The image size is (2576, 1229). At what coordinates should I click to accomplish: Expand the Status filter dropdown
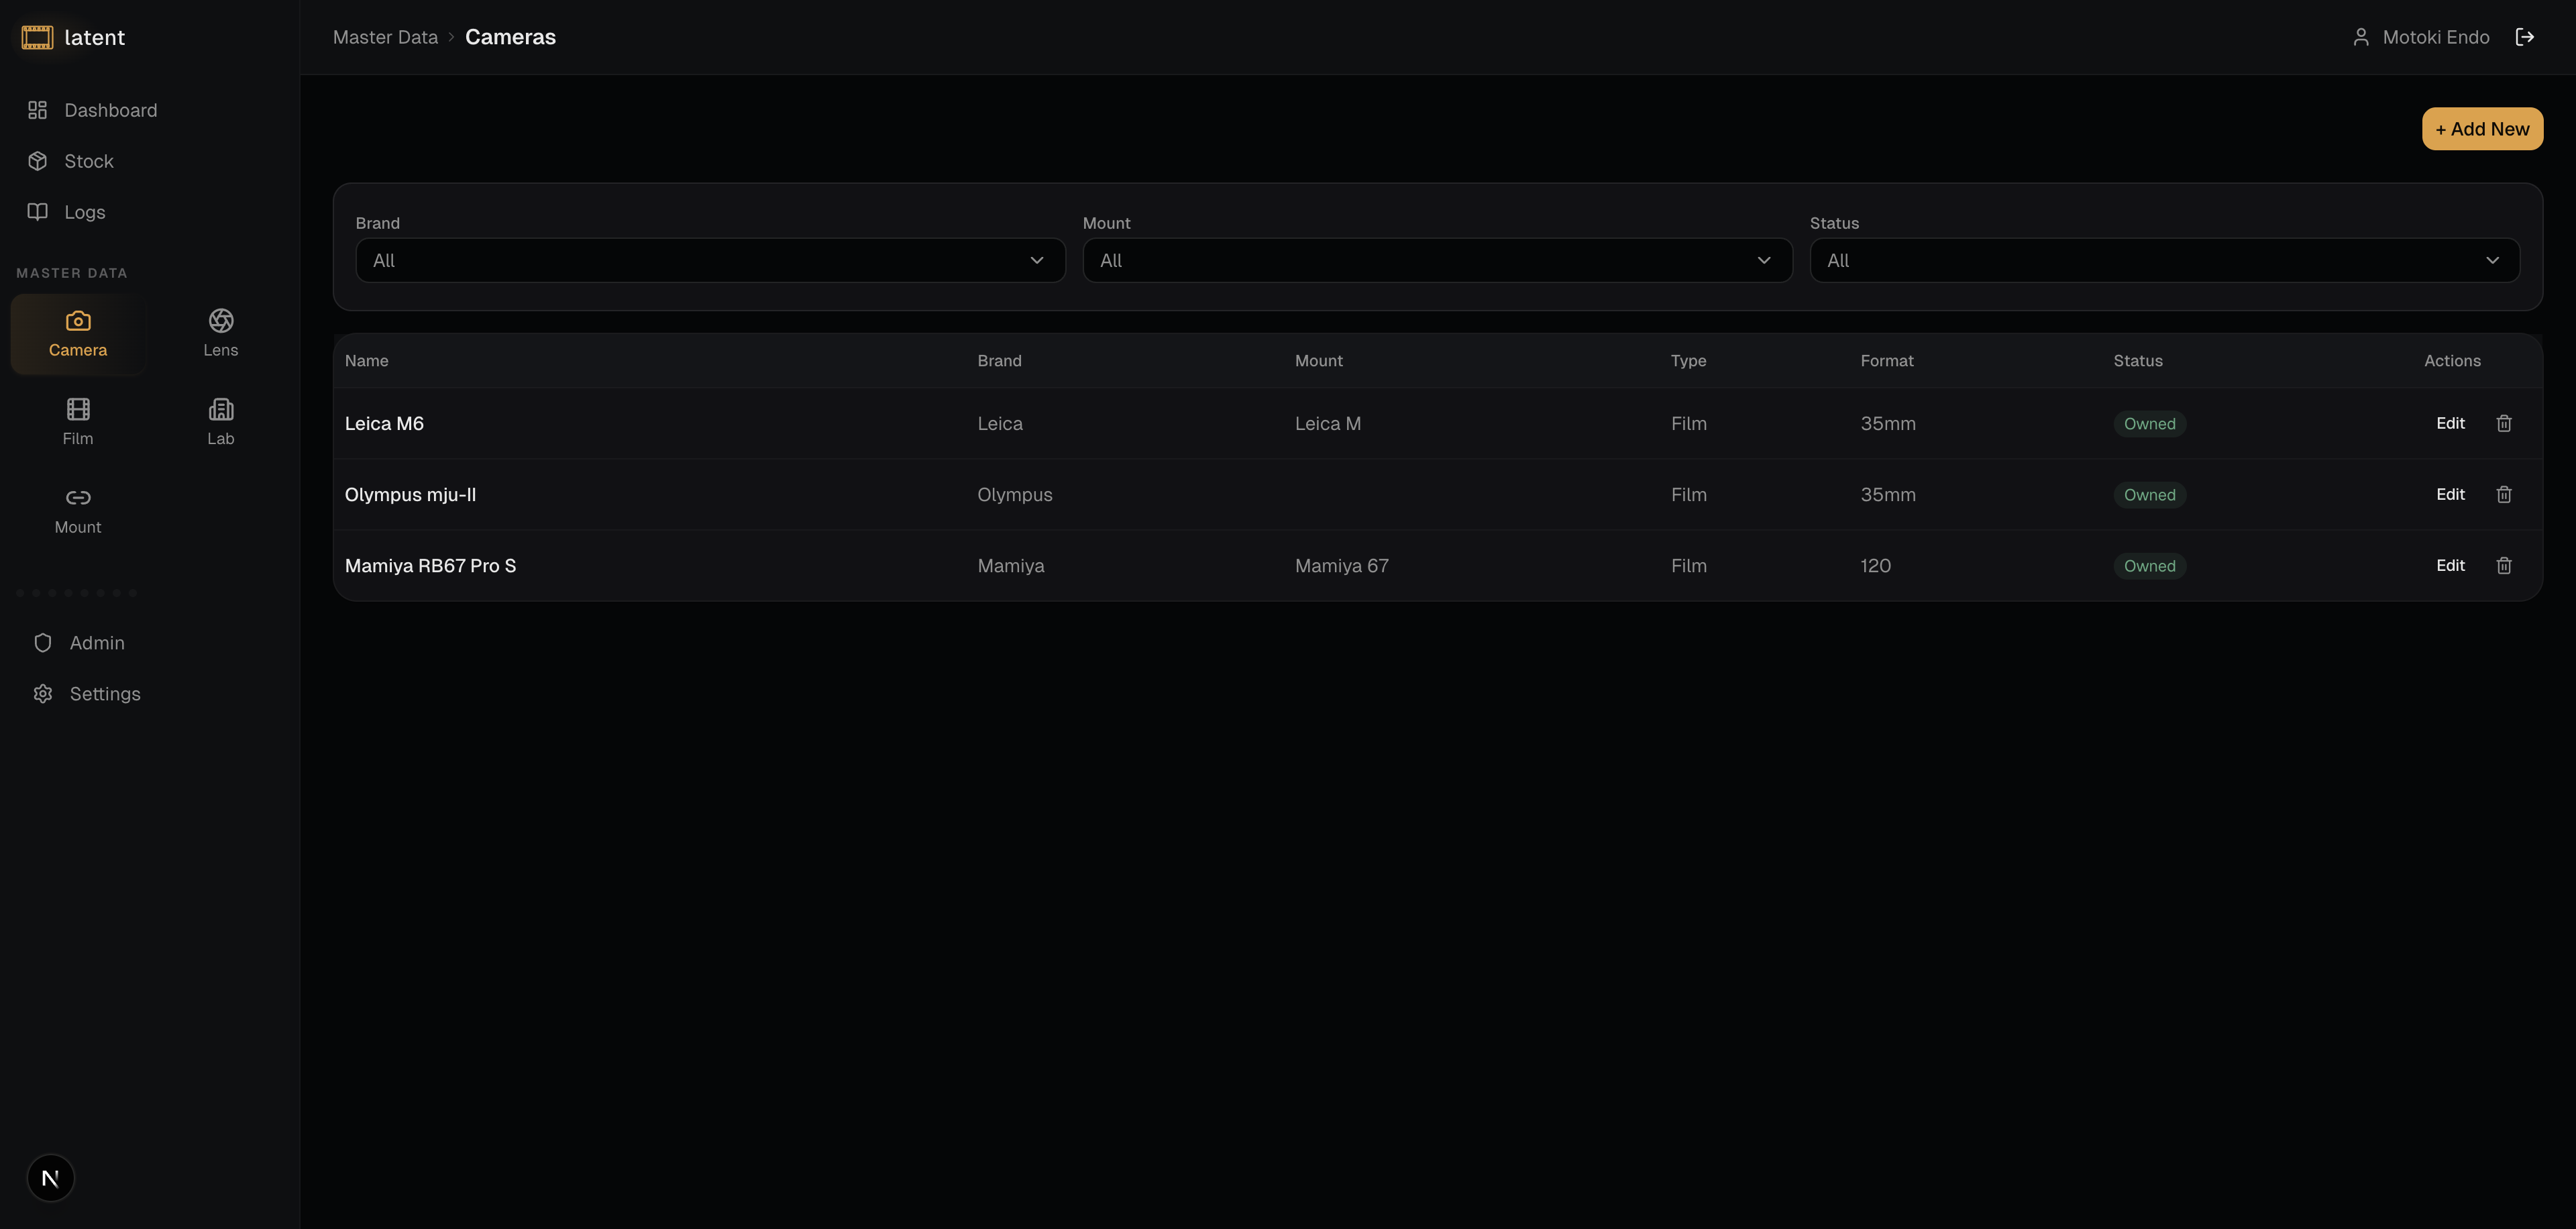pos(2164,260)
